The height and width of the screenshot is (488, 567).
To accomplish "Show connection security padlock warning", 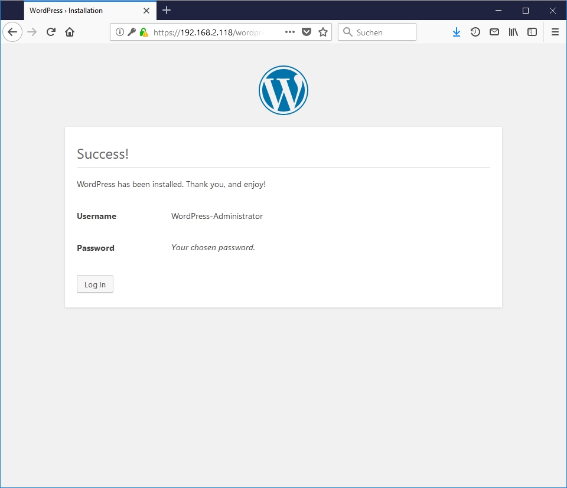I will click(x=144, y=32).
